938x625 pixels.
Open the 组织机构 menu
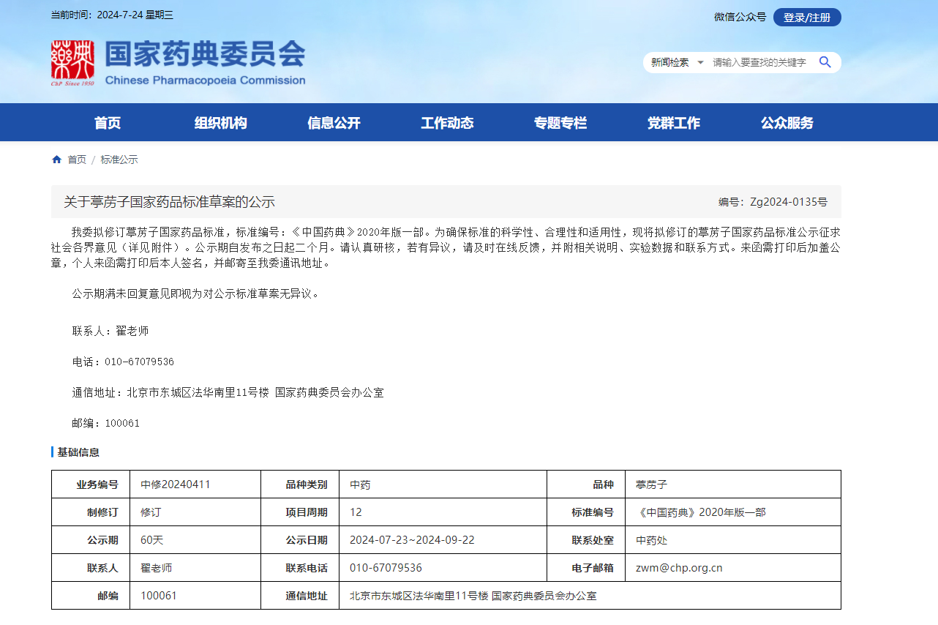click(220, 123)
